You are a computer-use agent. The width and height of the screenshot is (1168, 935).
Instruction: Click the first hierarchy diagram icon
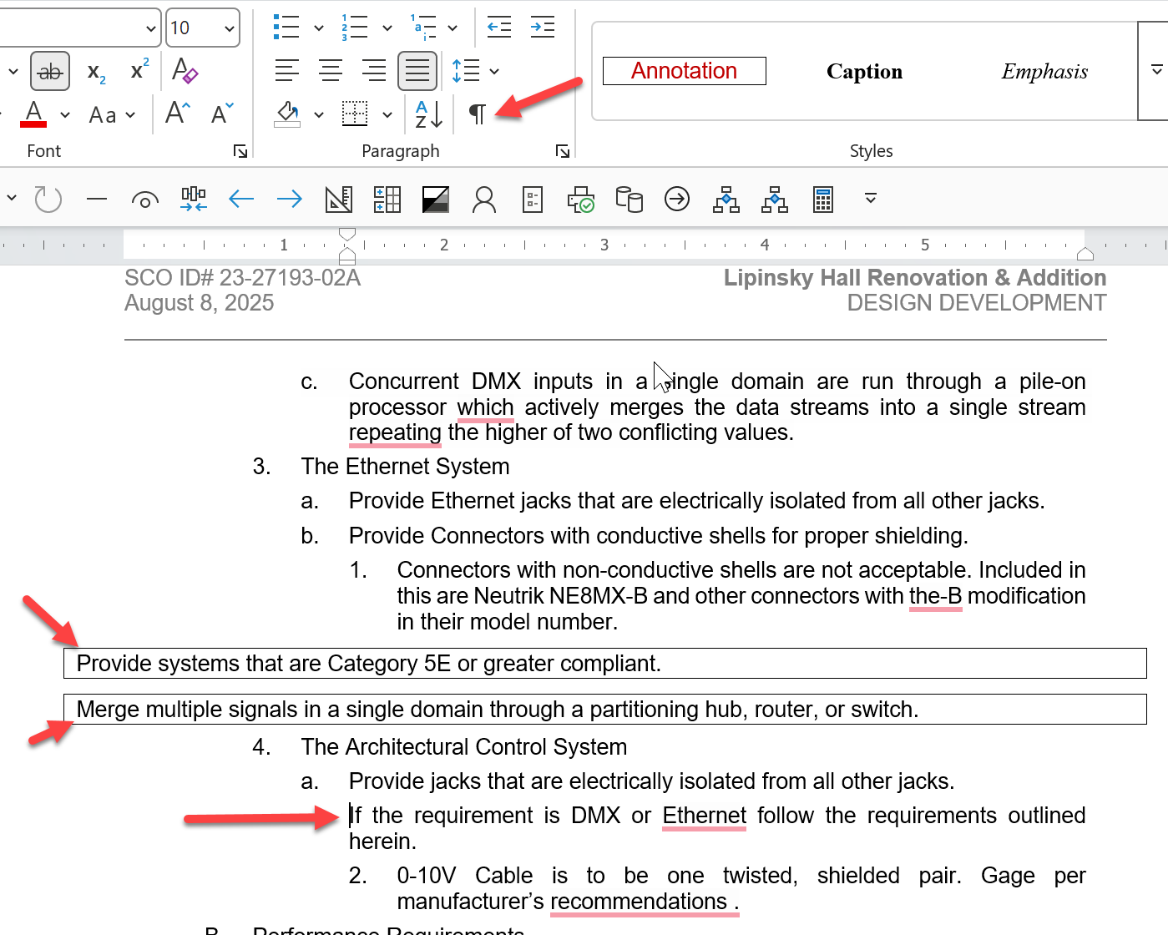point(726,199)
